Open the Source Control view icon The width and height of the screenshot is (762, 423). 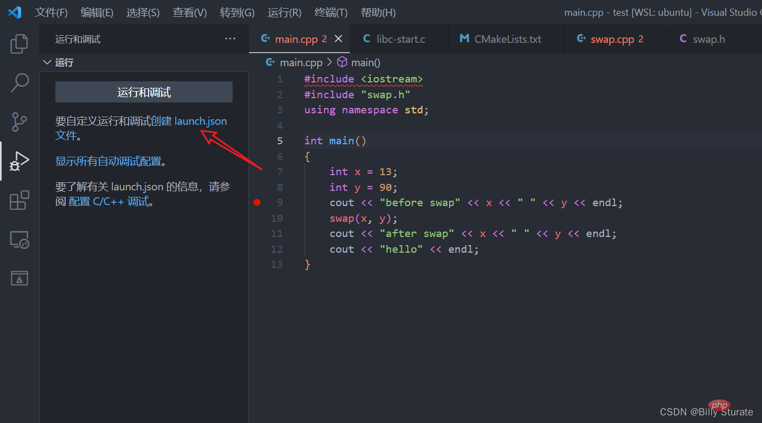pos(20,122)
